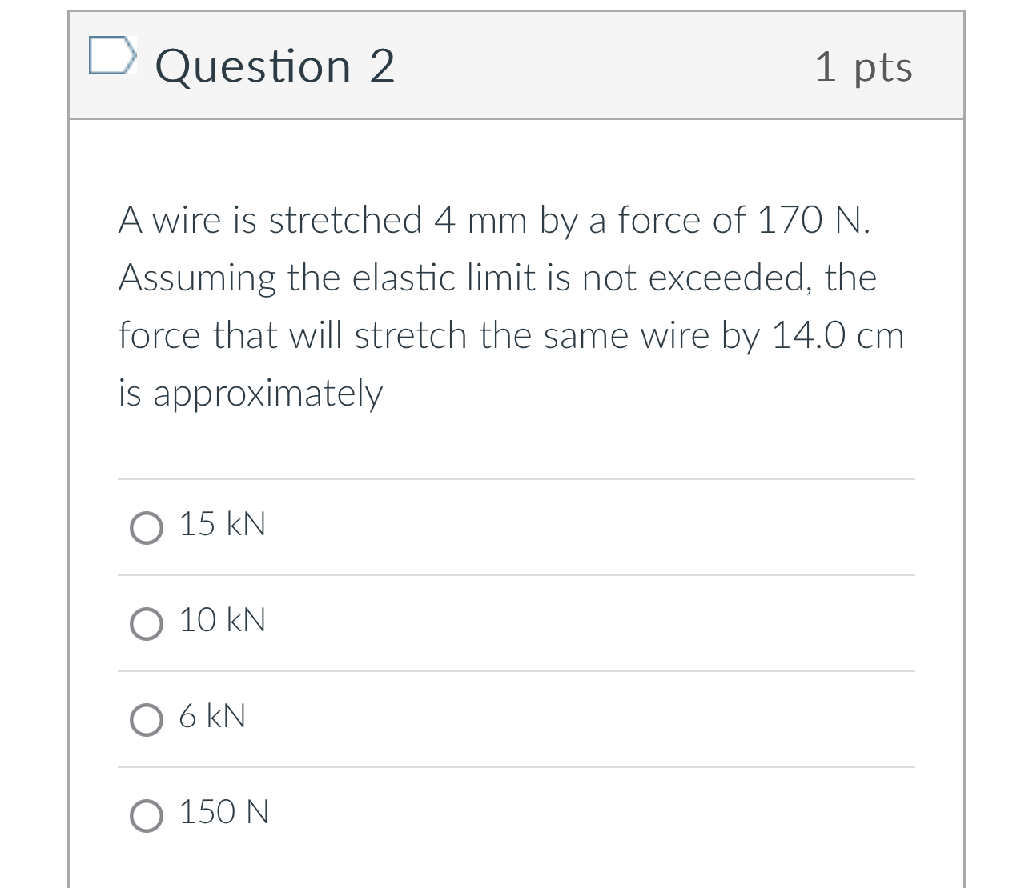Image resolution: width=1033 pixels, height=888 pixels.
Task: Select the outlined pennant icon in the question header
Action: [x=113, y=56]
